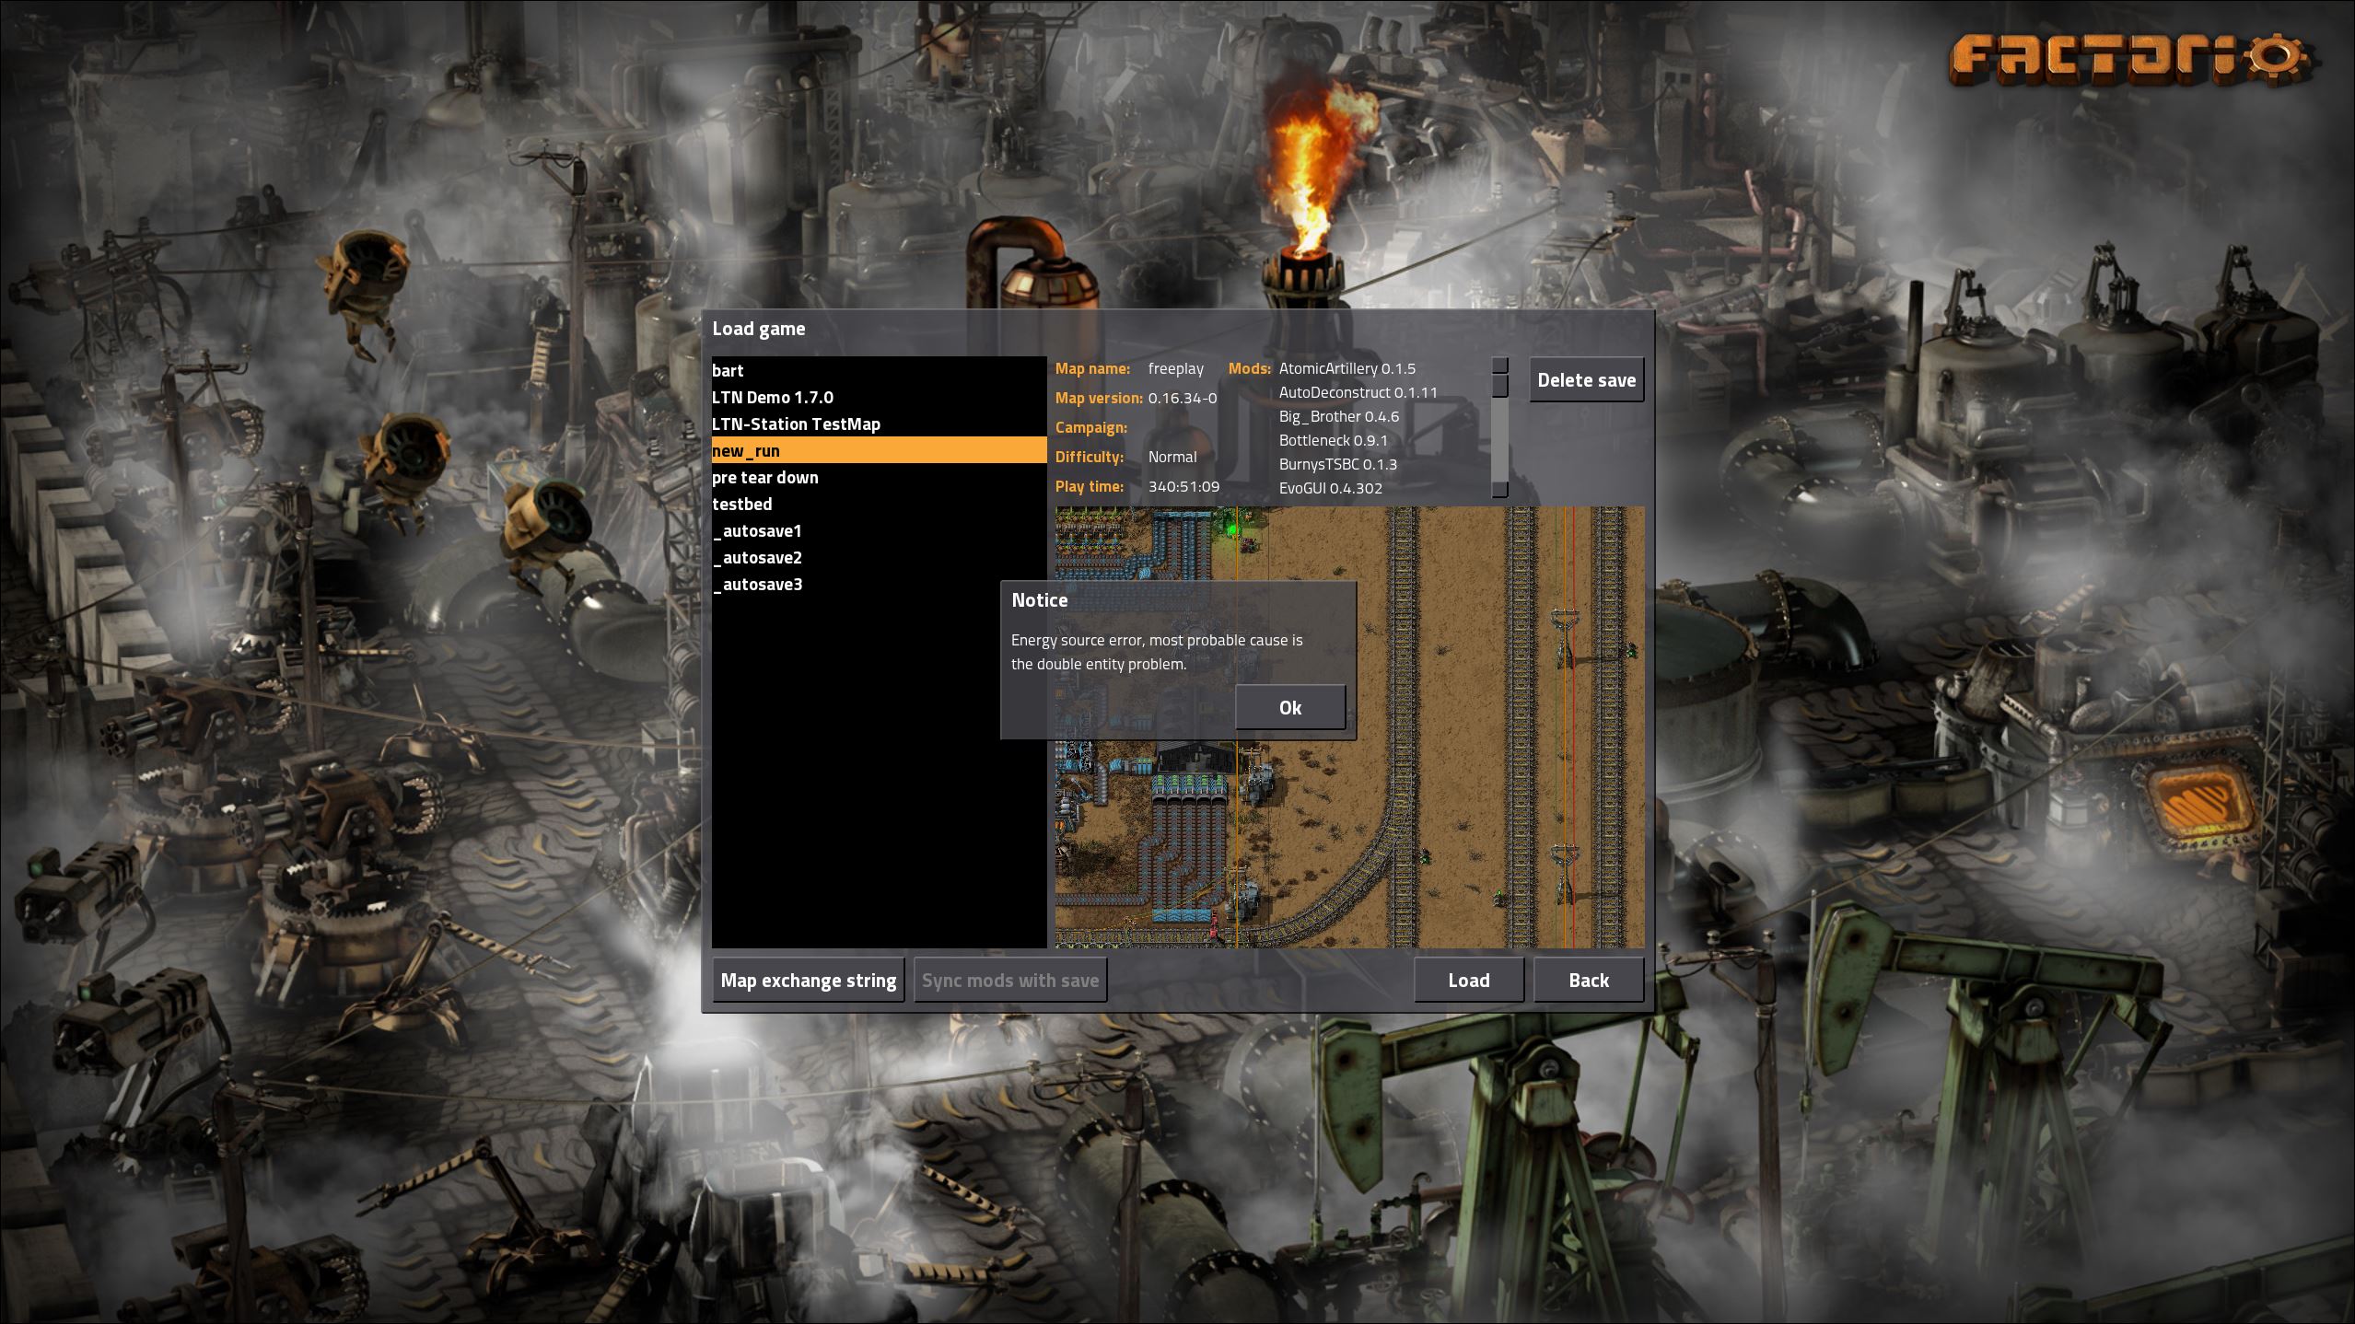Click 'Bottleneck 0.9.1' mod entry
Image resolution: width=2355 pixels, height=1324 pixels.
pyautogui.click(x=1333, y=440)
